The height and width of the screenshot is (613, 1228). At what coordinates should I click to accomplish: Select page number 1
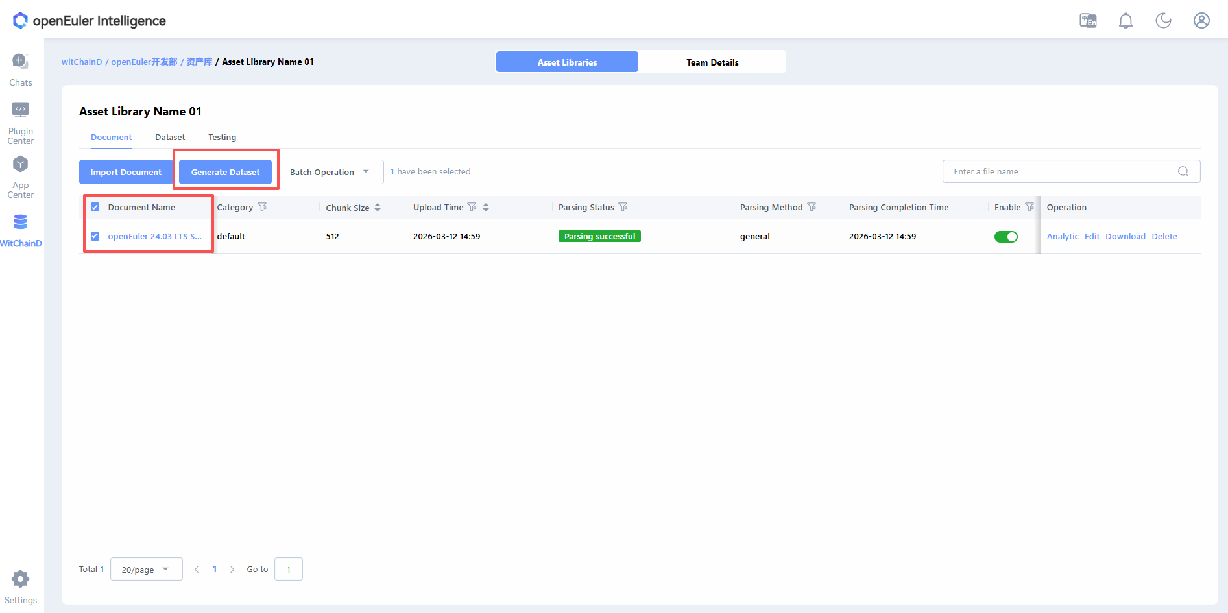click(215, 569)
